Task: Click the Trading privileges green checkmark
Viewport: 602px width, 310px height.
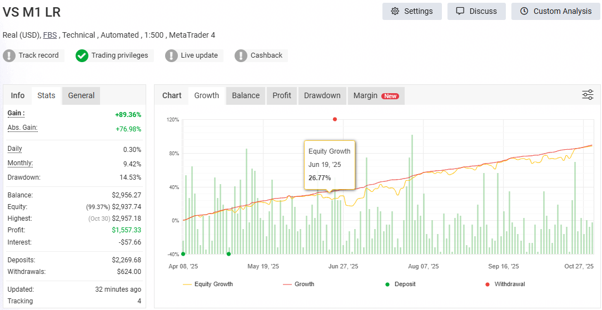Action: [x=82, y=55]
